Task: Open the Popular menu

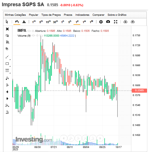Action: 33,15
